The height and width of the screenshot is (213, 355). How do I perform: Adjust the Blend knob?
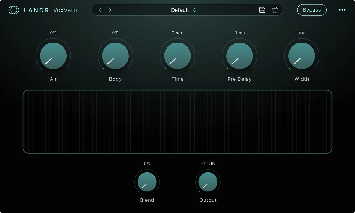click(147, 182)
